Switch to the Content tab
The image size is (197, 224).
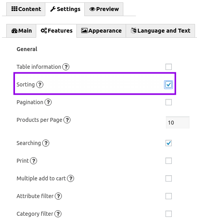(26, 9)
